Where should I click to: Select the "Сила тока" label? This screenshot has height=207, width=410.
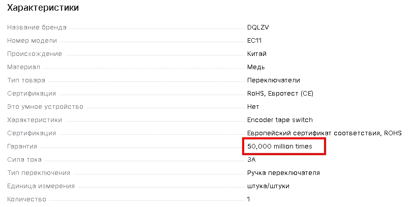point(24,159)
